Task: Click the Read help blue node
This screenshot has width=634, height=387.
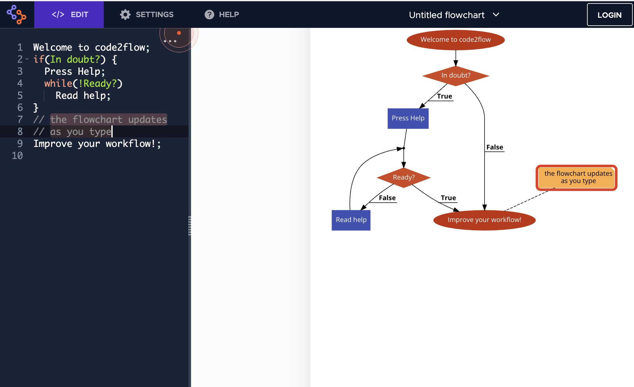Action: click(351, 220)
